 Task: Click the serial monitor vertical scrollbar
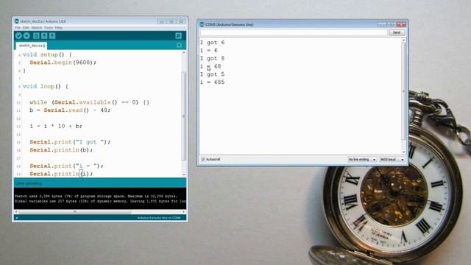point(404,91)
